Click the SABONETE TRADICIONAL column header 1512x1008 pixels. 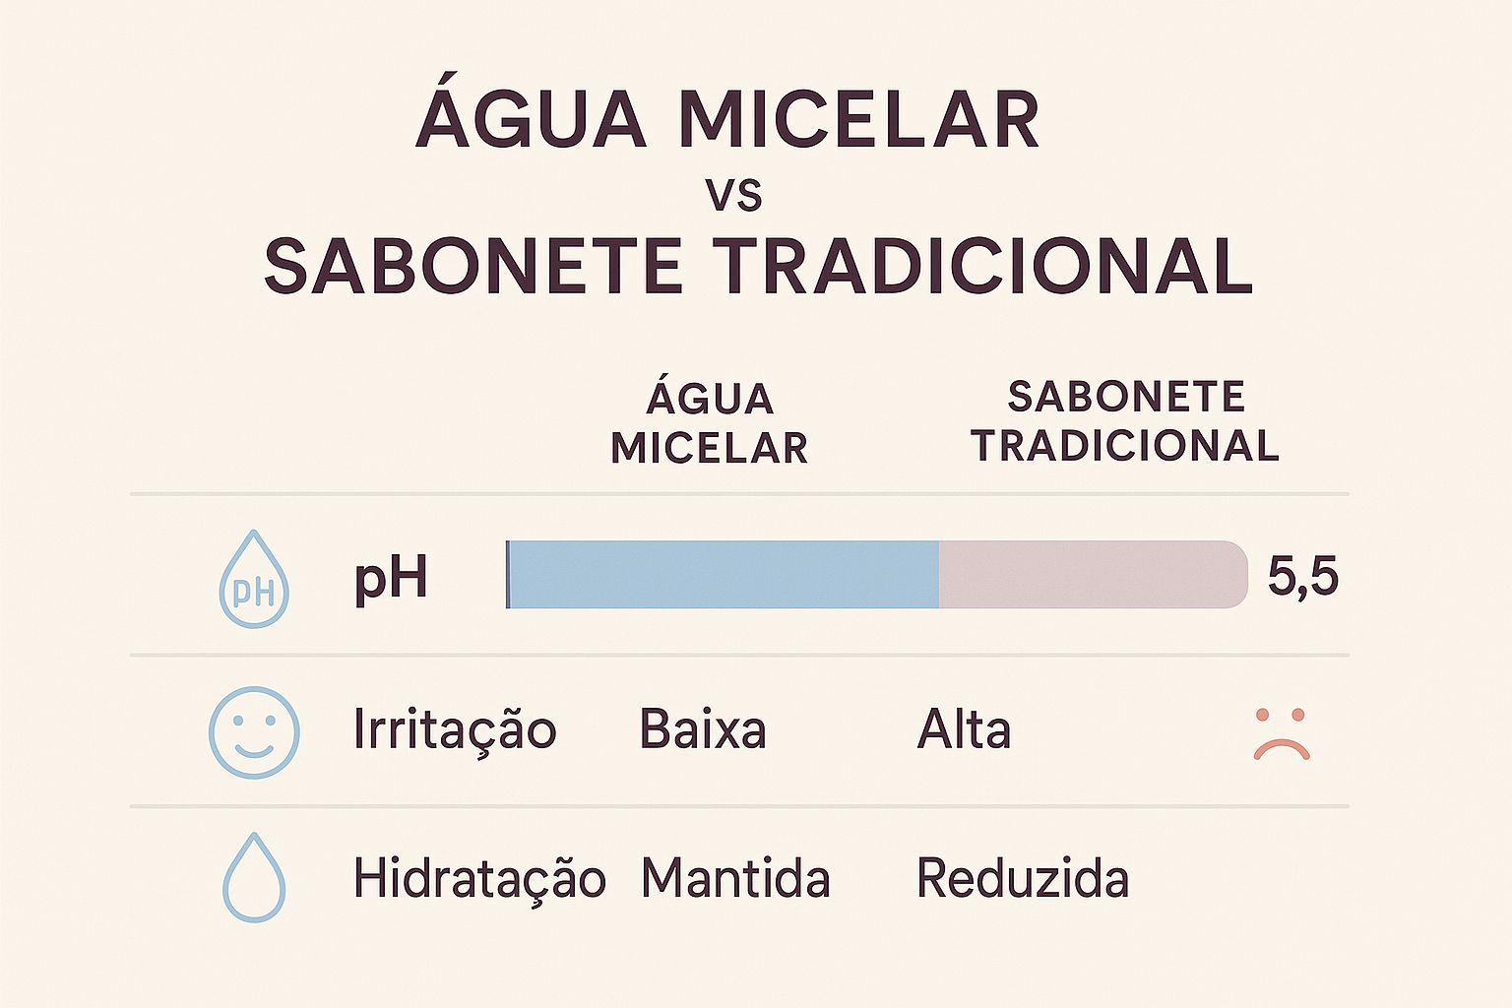click(1125, 421)
